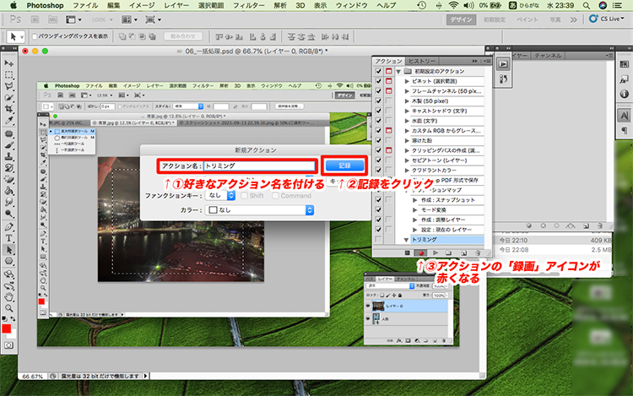Select the Rectangular Marquee tool in left toolbox

tap(9, 74)
